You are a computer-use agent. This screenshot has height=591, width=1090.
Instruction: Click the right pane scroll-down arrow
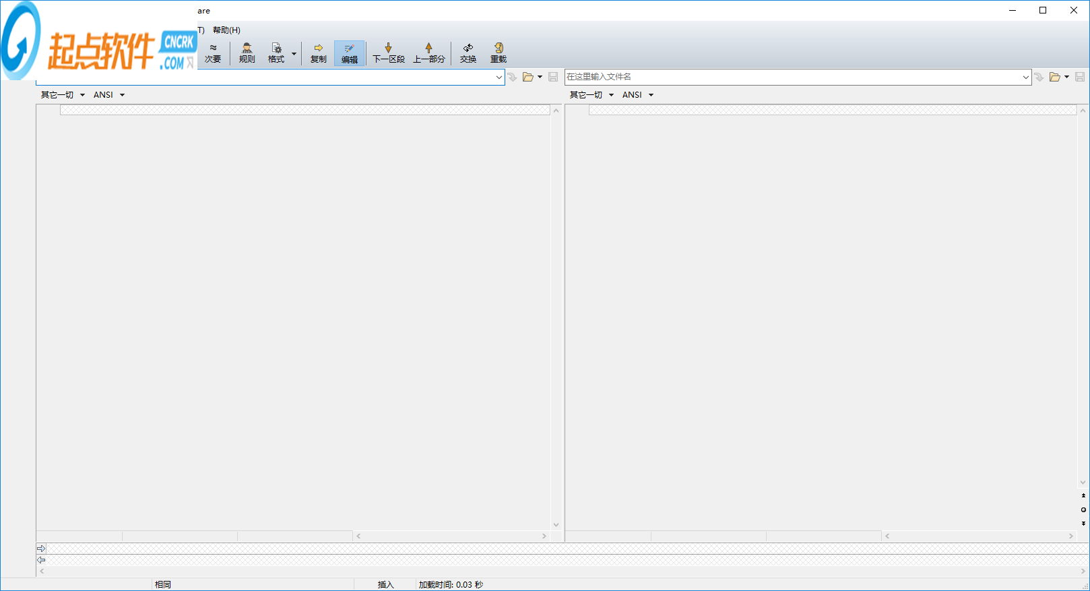(1083, 483)
